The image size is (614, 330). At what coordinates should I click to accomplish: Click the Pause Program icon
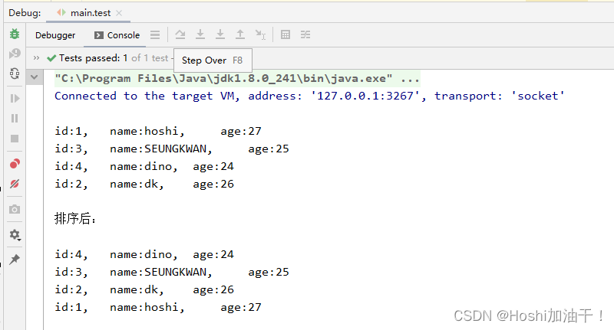[x=15, y=119]
